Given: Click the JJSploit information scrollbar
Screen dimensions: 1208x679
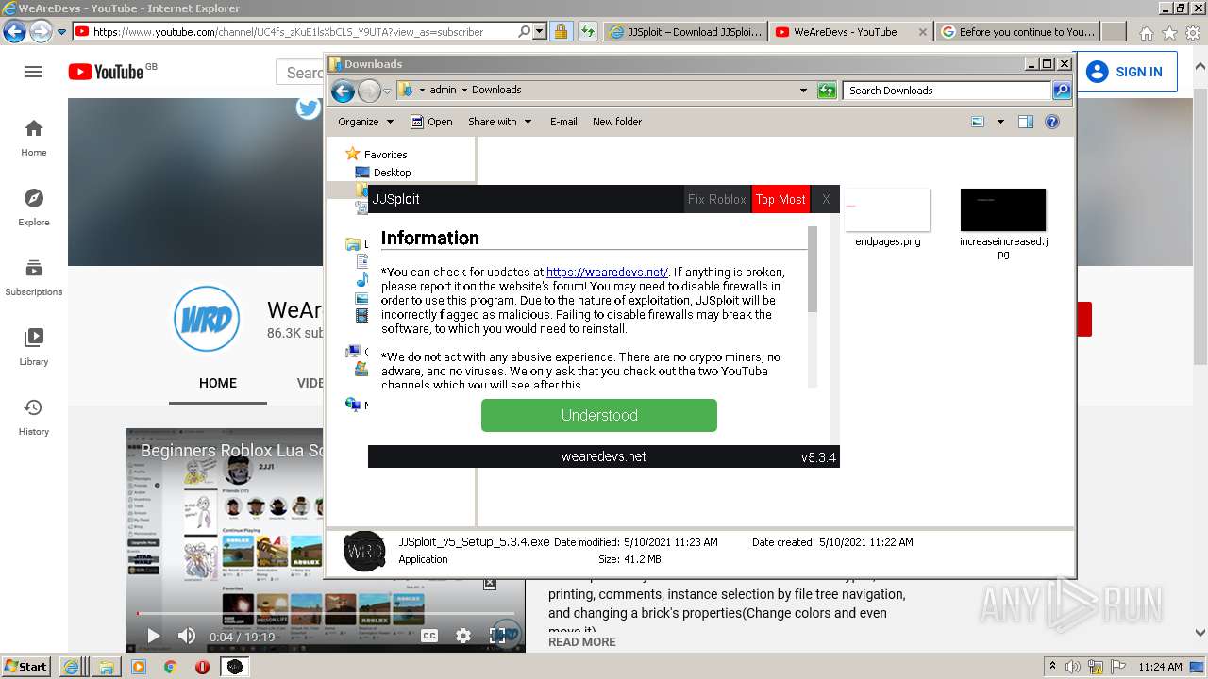Looking at the screenshot, I should click(x=813, y=269).
